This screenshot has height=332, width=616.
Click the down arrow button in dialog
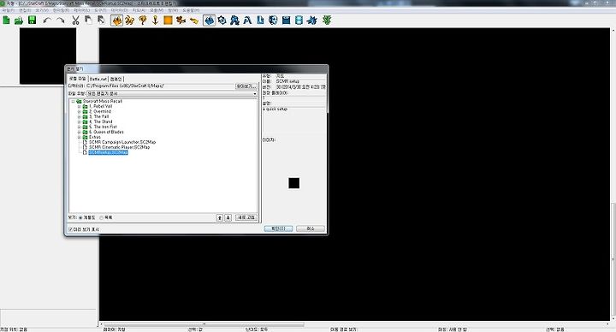[228, 217]
